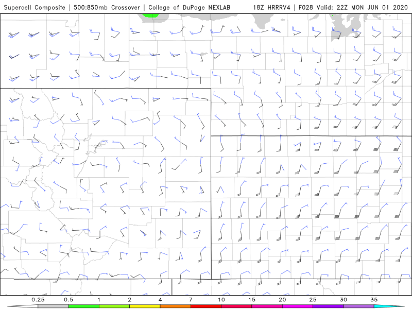
Task: Click the gray 0.25–0.5 color bar segment
Action: coord(53,306)
